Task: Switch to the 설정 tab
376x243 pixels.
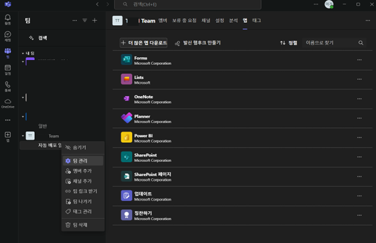Action: click(219, 20)
